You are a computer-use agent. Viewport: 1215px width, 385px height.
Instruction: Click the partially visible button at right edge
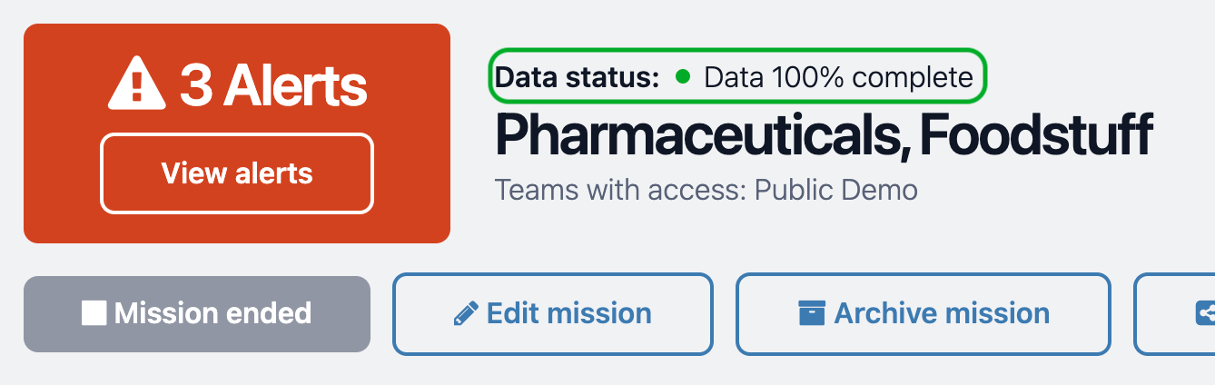[1175, 314]
